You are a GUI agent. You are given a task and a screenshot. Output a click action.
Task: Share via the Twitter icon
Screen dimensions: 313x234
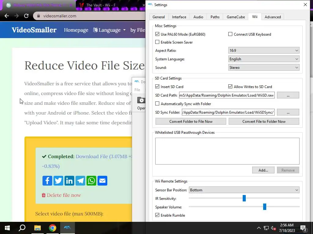[58, 181]
